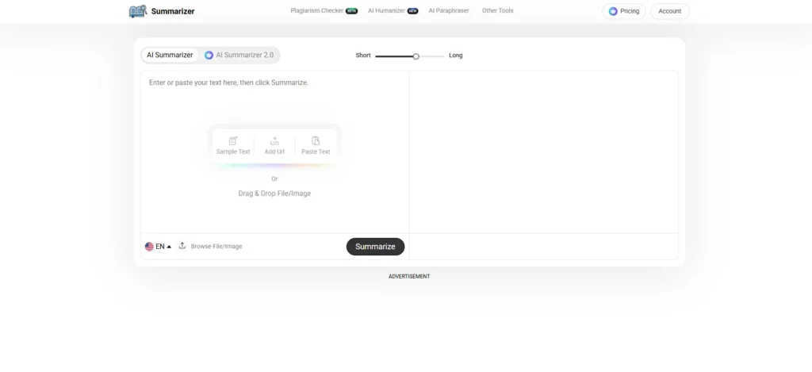Go to AI Humanizer in navigation

point(389,11)
